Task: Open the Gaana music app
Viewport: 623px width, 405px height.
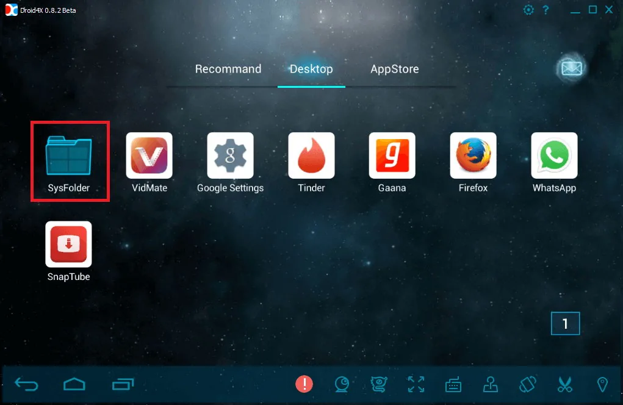Action: point(392,156)
